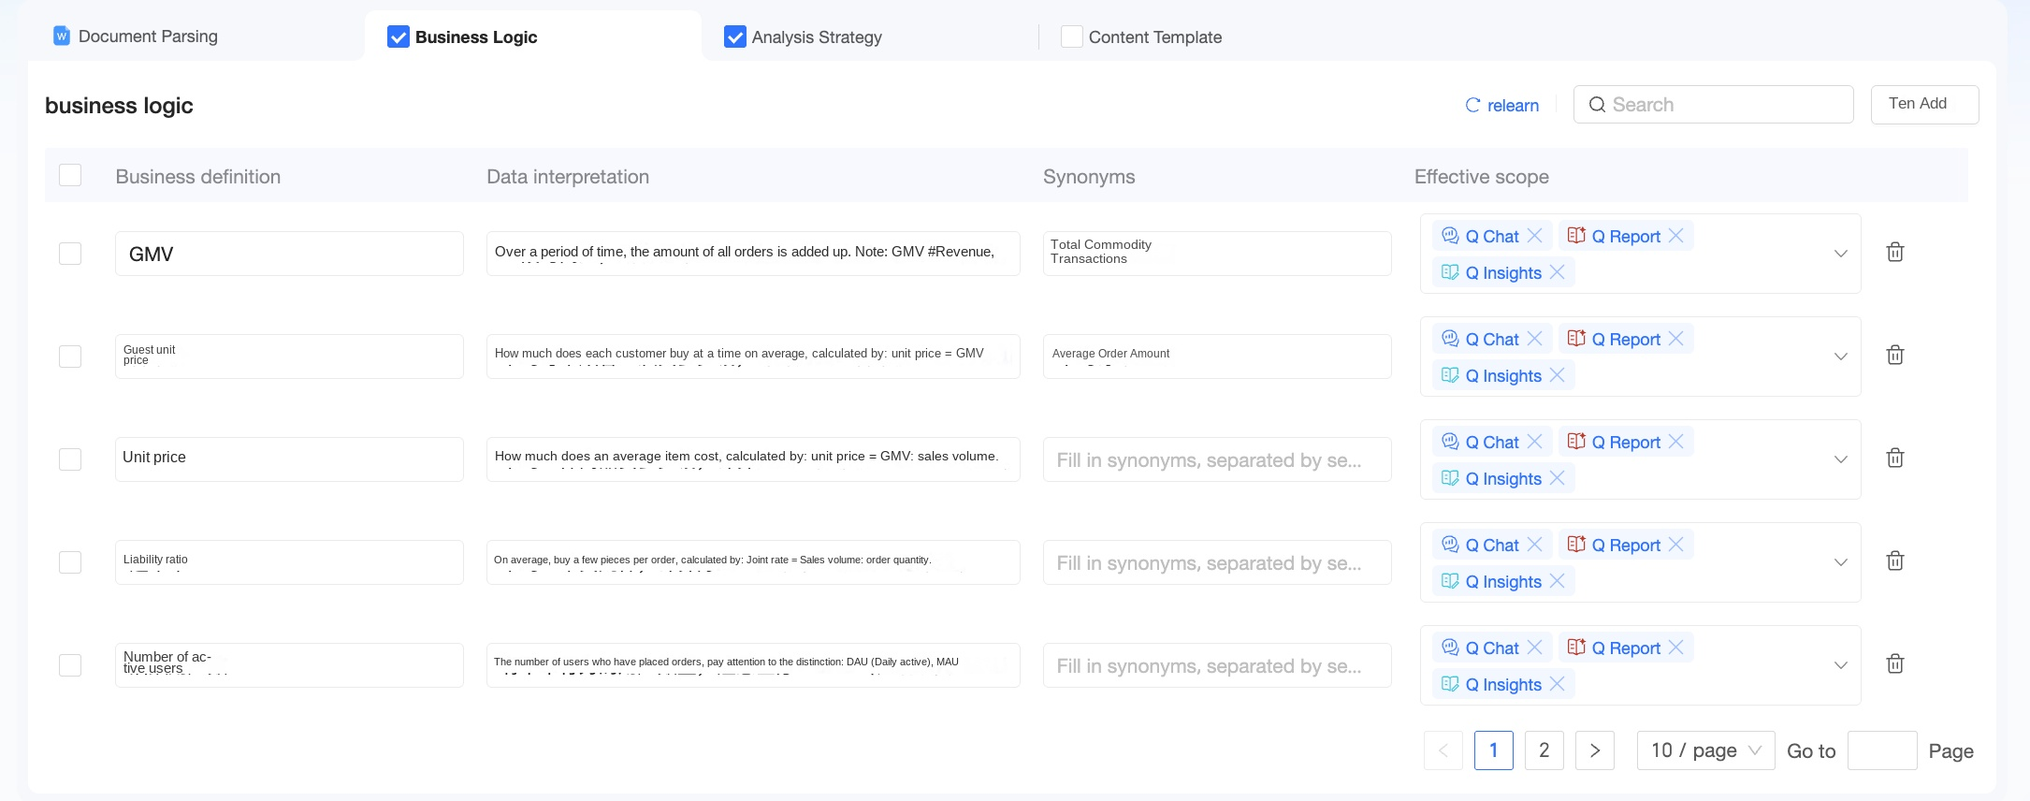
Task: Click the Go to page number field
Action: tap(1882, 750)
